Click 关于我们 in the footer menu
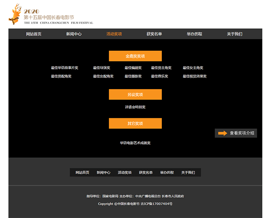 tap(188, 173)
